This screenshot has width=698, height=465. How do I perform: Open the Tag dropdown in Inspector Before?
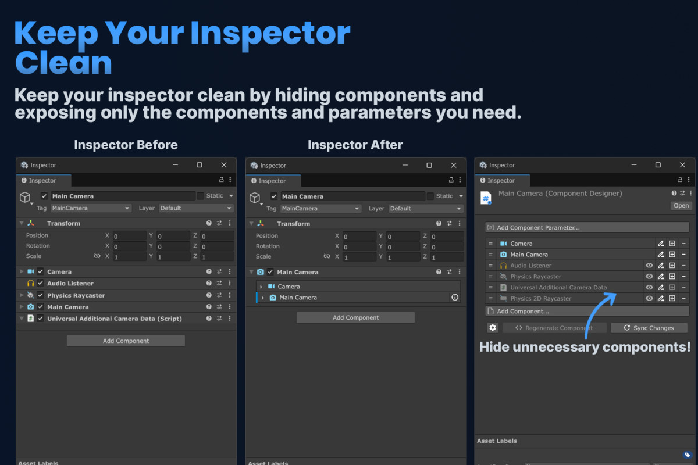pos(91,208)
